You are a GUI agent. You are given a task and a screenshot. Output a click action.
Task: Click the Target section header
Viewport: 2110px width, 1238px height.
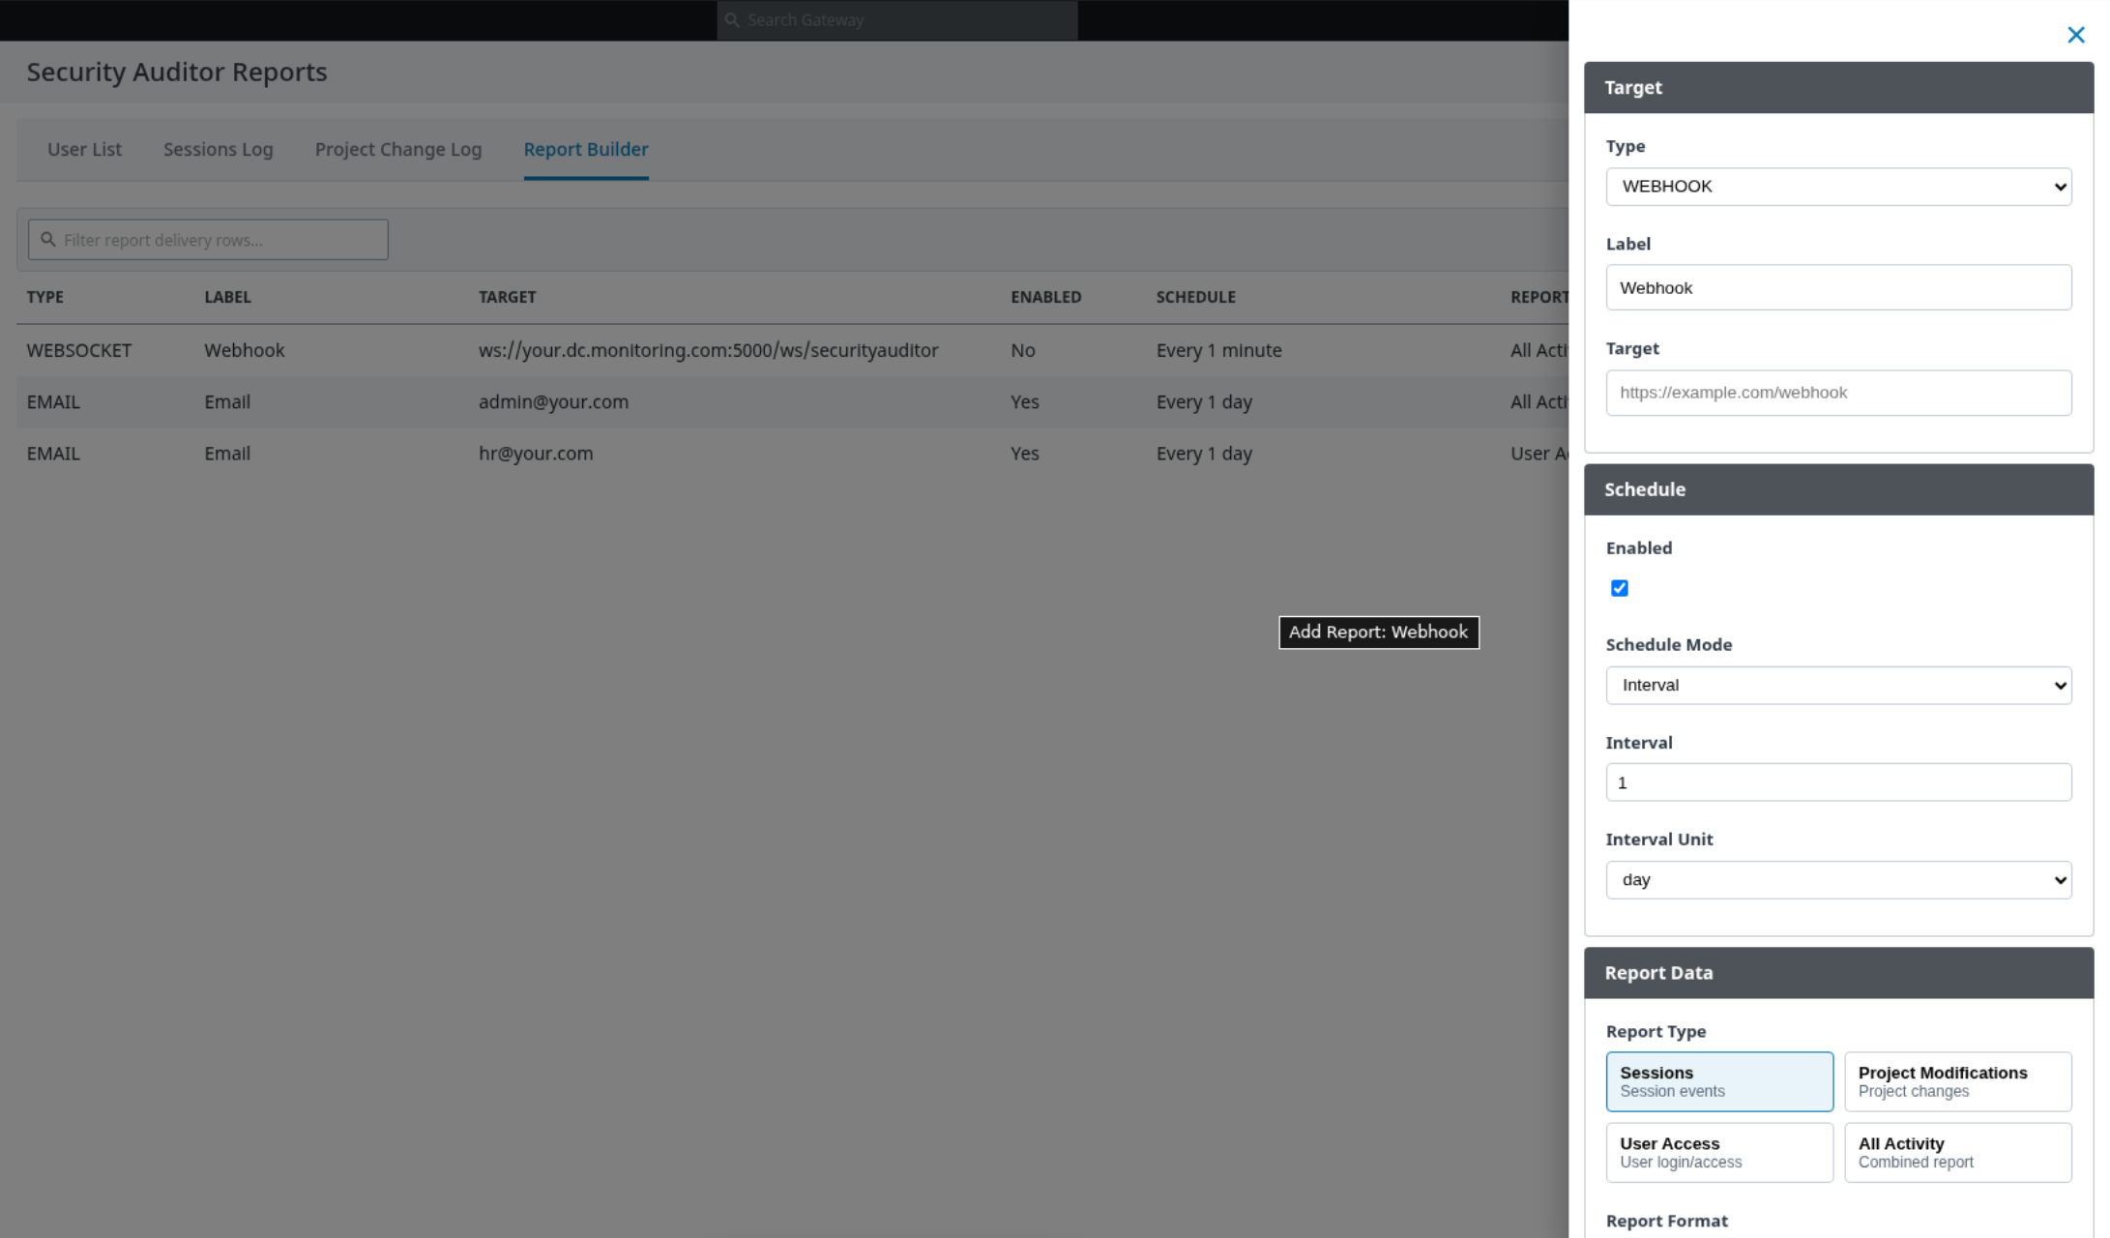(x=1838, y=88)
